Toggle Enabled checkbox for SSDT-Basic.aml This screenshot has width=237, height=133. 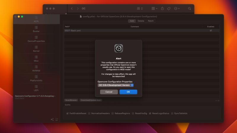point(211,30)
